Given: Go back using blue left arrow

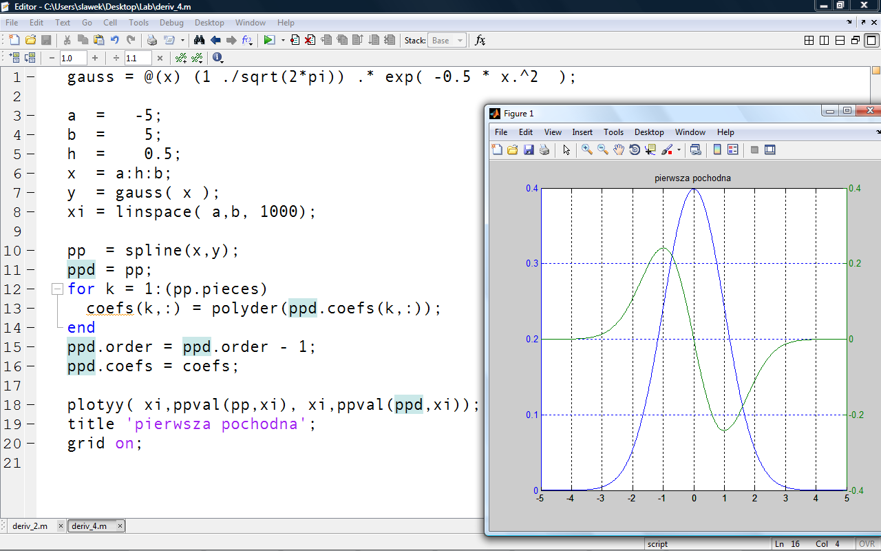Looking at the screenshot, I should click(215, 41).
